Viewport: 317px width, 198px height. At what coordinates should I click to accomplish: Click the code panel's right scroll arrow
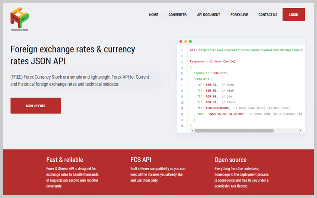300,131
